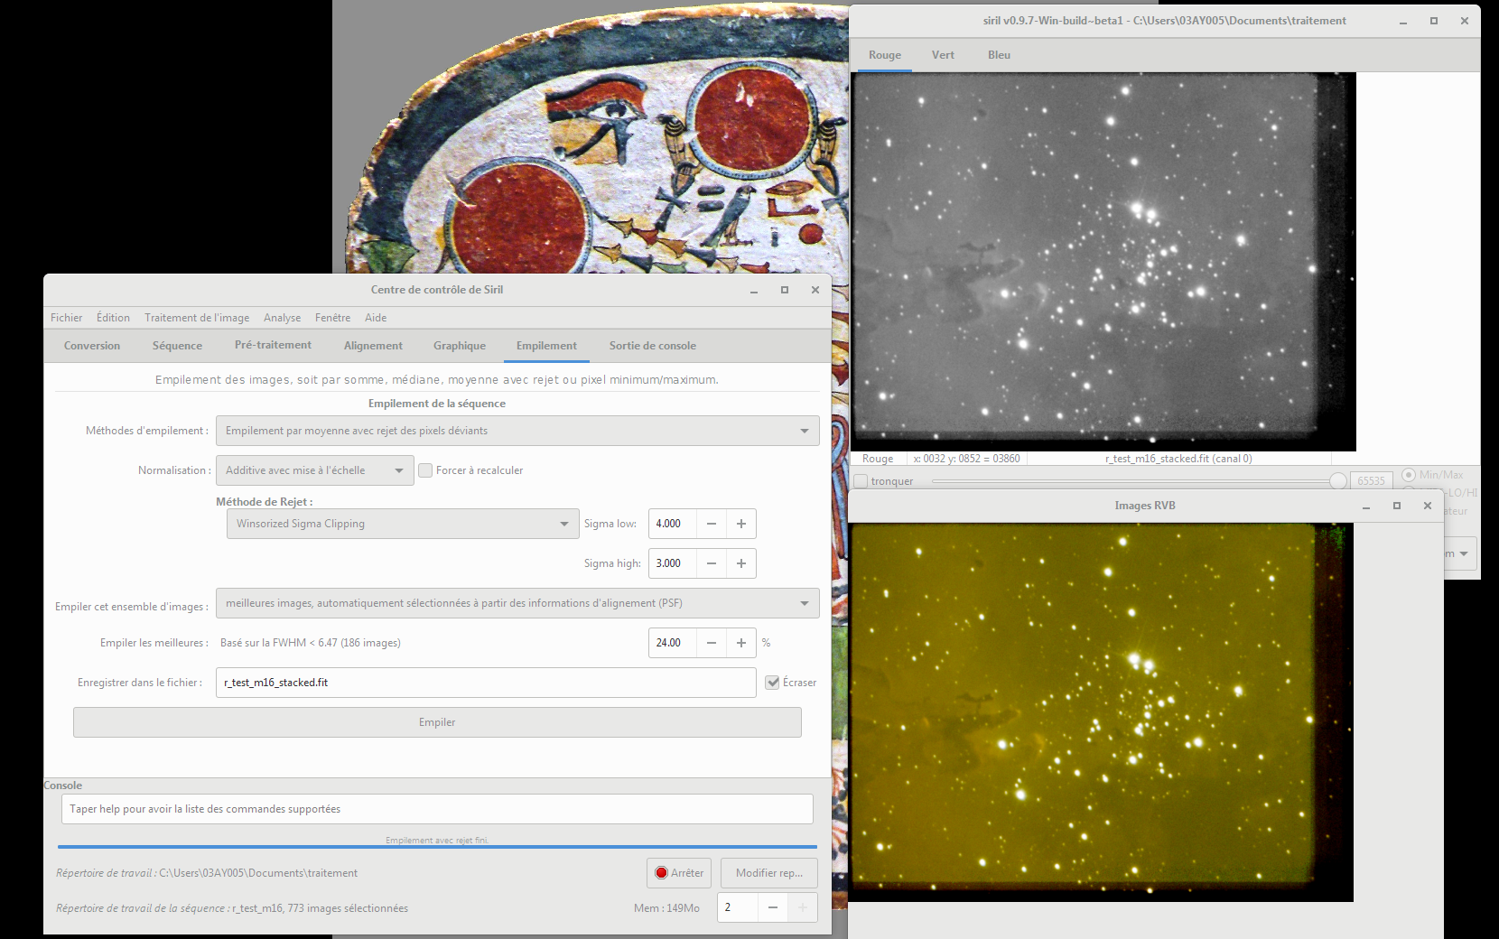Click the grayscale Rouge channel star image
This screenshot has height=939, width=1499.
coord(1103,261)
